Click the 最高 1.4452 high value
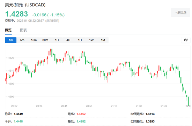This screenshot has height=126, width=192. 81,114
